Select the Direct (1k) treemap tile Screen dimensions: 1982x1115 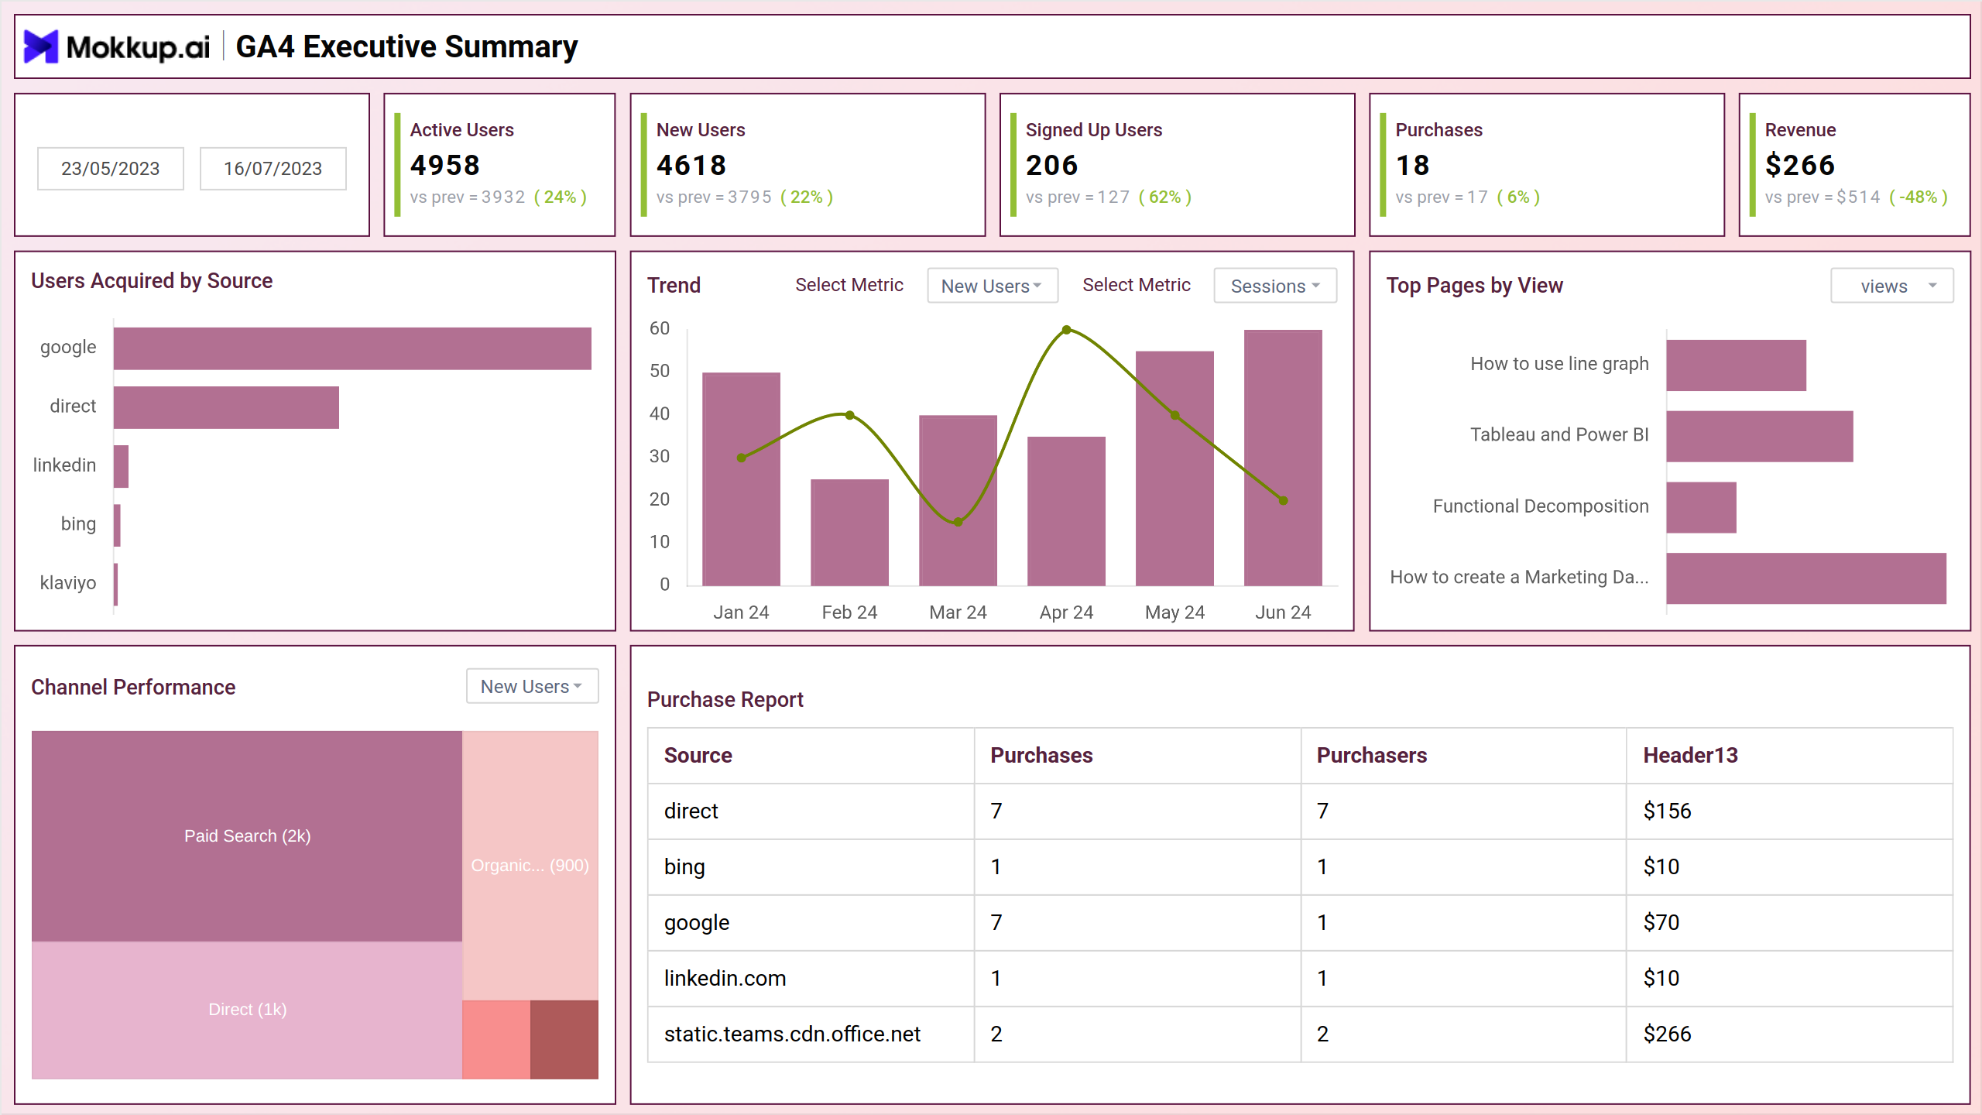(247, 1010)
